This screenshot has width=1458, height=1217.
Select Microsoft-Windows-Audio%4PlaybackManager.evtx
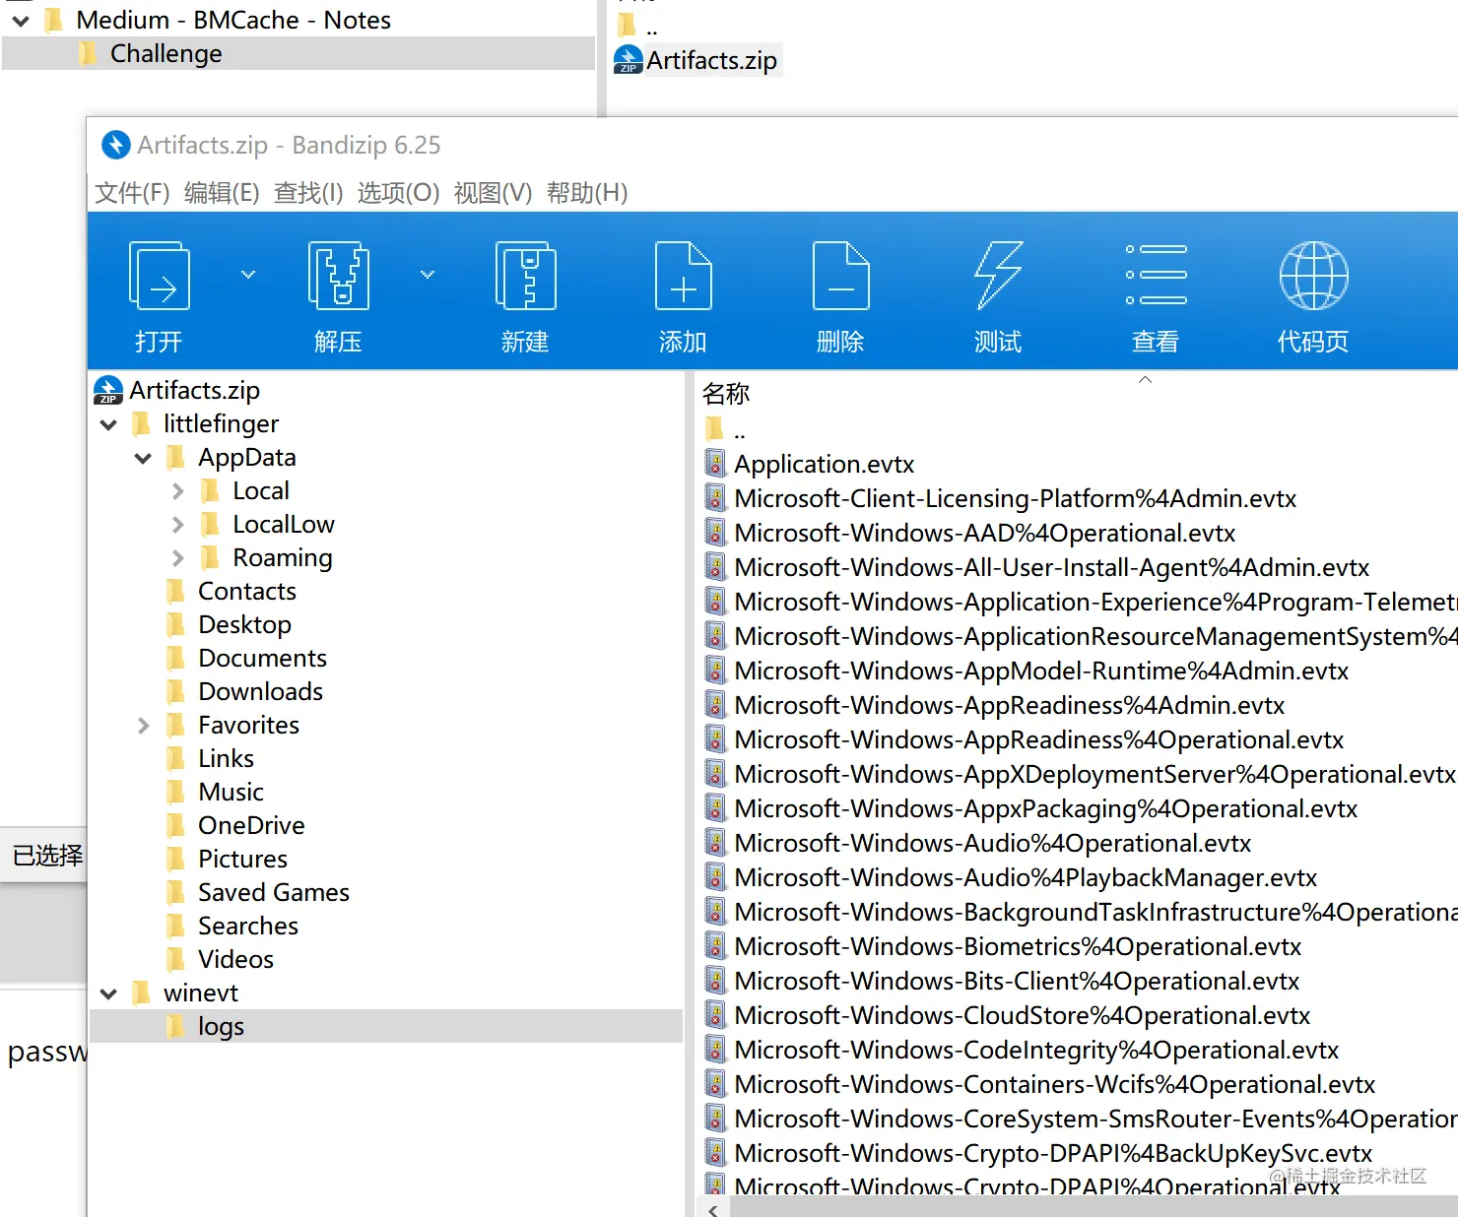click(1026, 877)
